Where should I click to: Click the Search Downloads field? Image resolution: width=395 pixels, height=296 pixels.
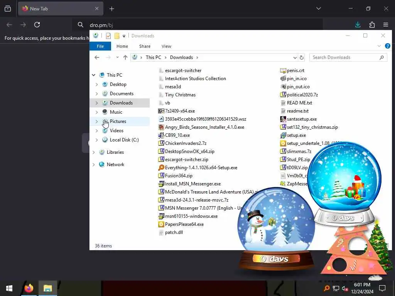tap(348, 57)
